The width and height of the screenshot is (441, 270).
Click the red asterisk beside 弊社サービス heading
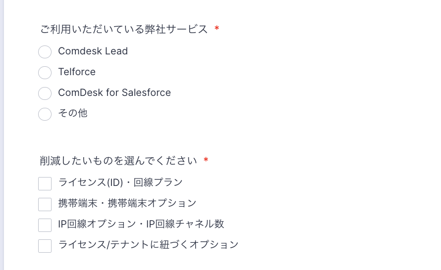coord(217,29)
